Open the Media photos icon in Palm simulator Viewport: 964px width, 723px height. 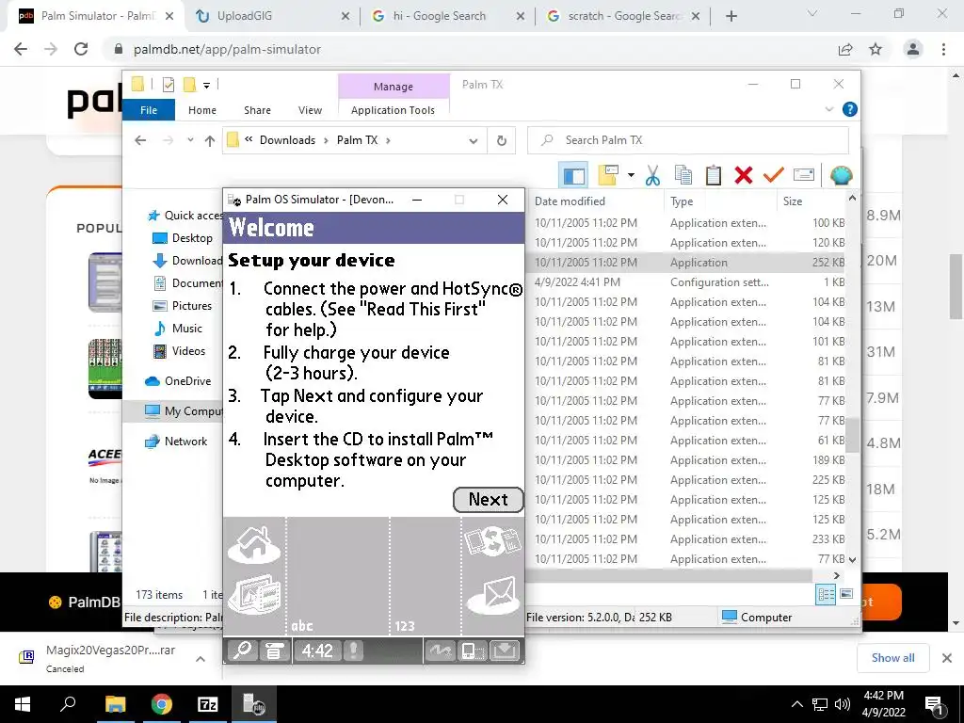point(254,595)
